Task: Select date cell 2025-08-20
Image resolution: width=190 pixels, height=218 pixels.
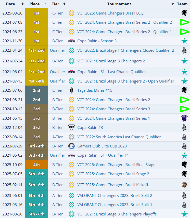Action: tap(12, 13)
